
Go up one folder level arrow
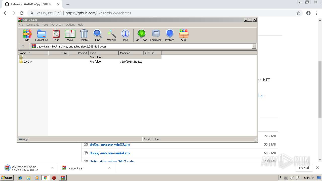23,46
